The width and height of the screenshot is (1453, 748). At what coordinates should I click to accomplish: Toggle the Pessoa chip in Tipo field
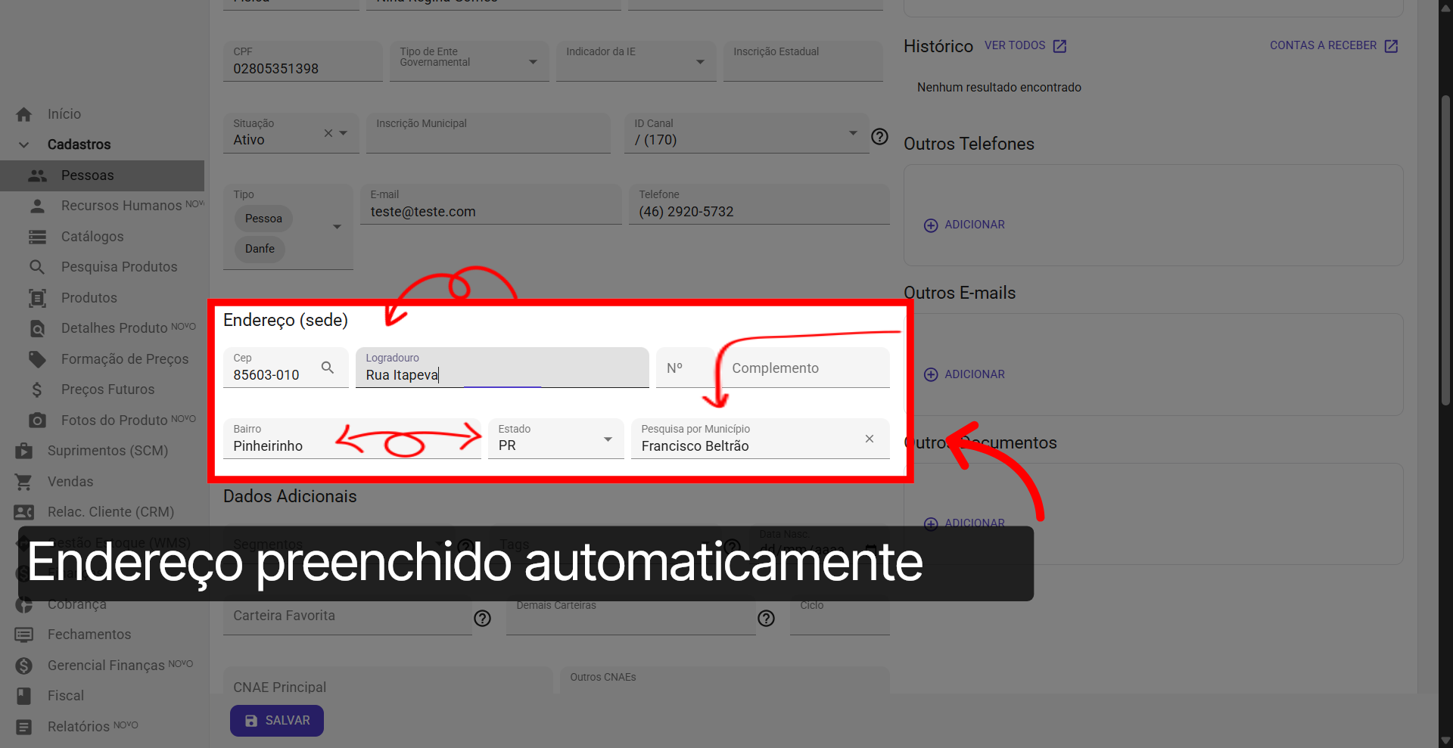(263, 219)
